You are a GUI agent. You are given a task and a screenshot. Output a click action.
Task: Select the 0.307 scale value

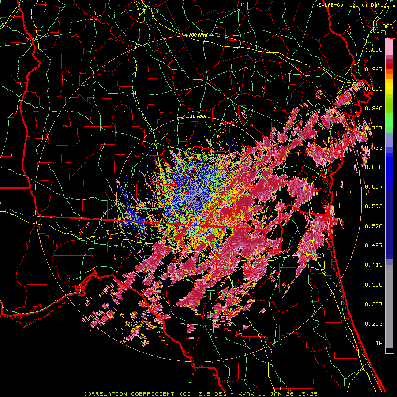[374, 304]
